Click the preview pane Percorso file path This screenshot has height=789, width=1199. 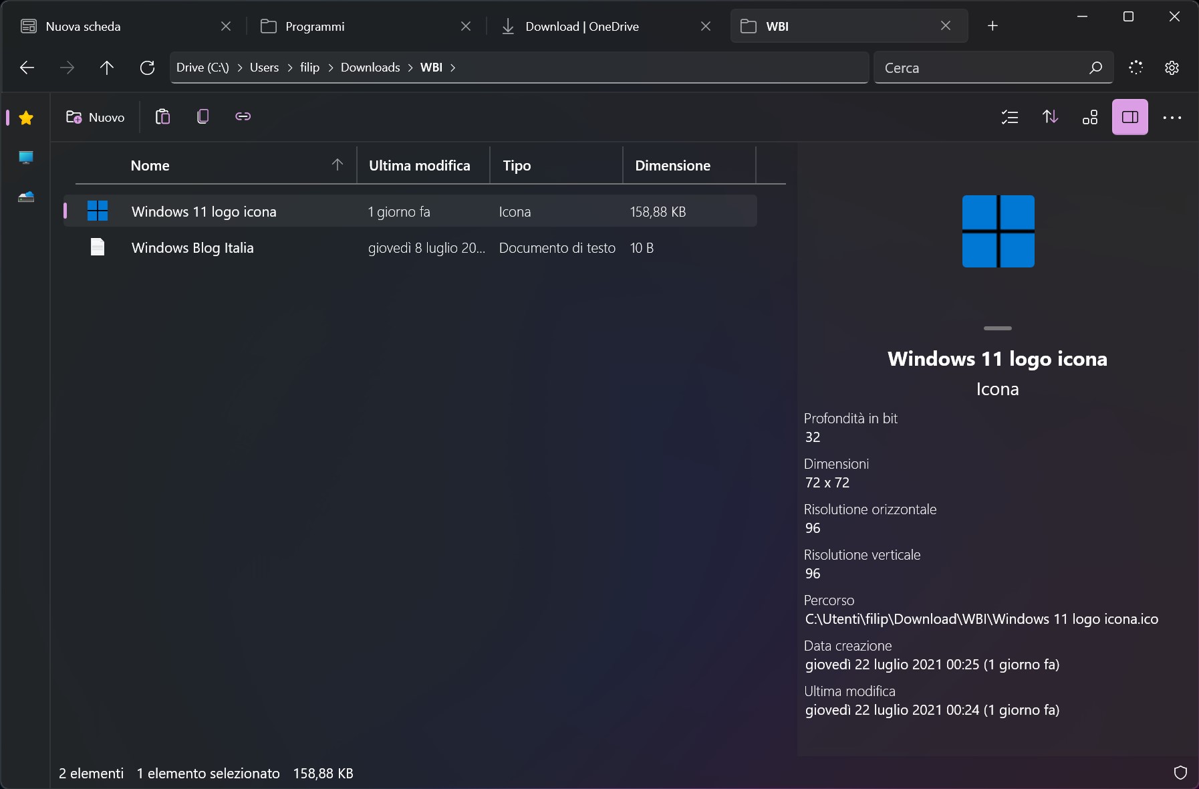(x=981, y=619)
